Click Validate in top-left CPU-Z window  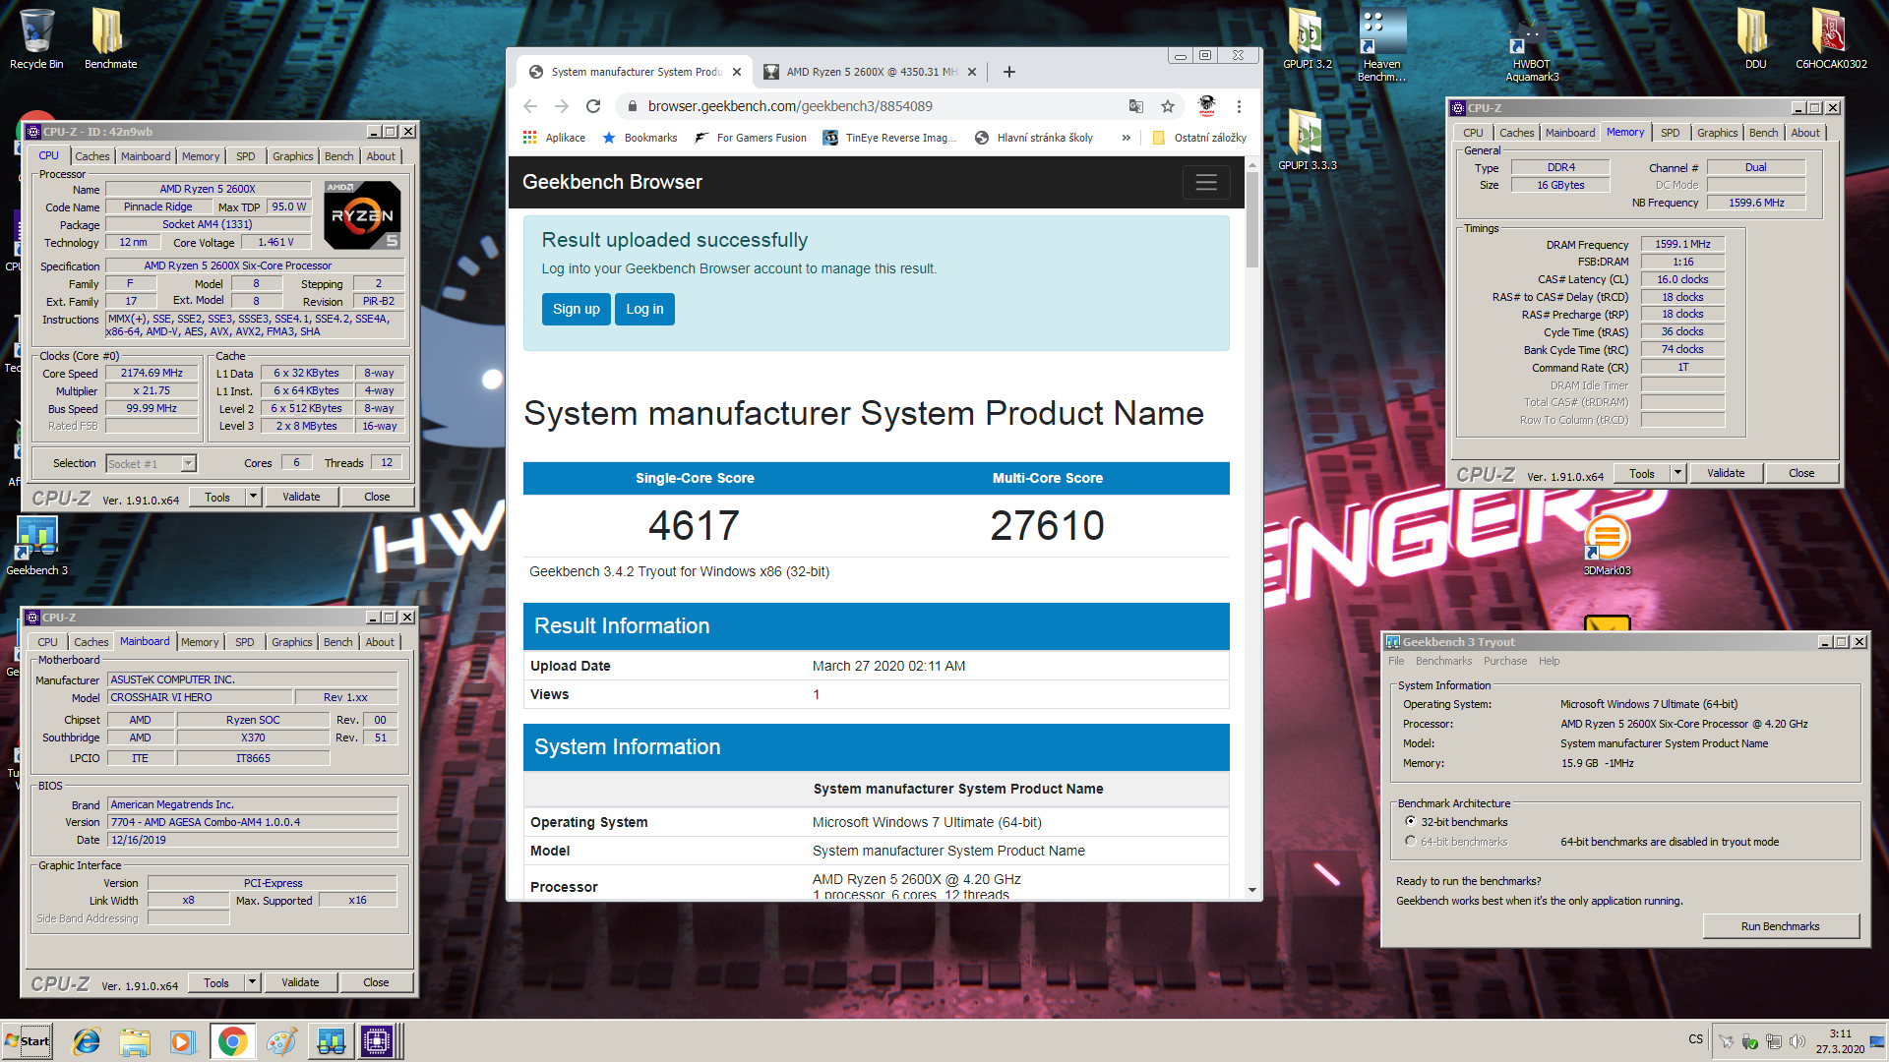click(301, 497)
